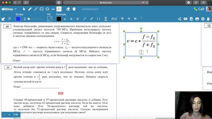
Task: Click the task 11 problem image
Action: (59, 92)
